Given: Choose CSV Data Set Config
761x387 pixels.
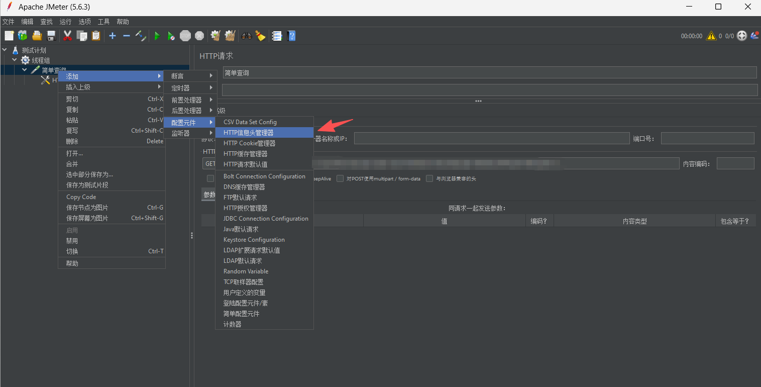Looking at the screenshot, I should pyautogui.click(x=264, y=122).
